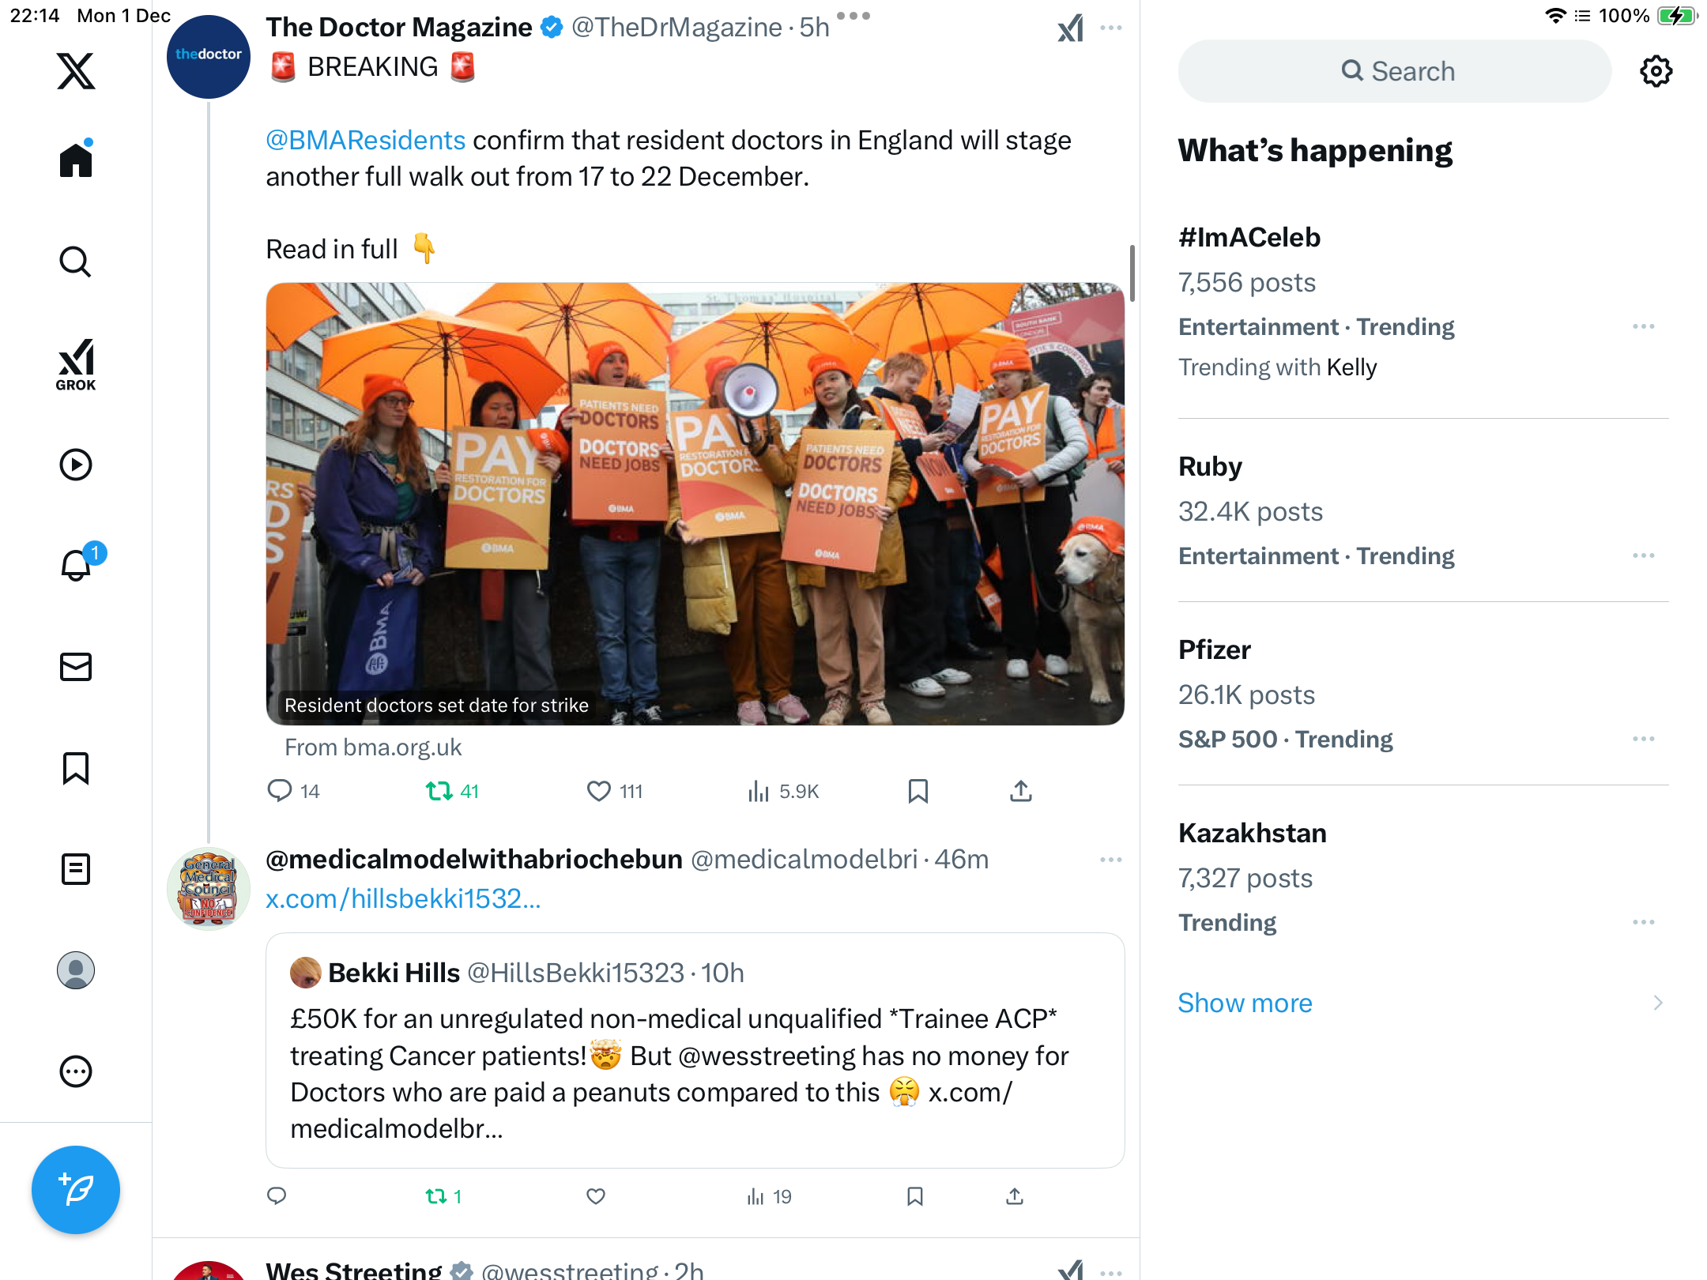Open more options on The Doctor Magazine post
This screenshot has width=1707, height=1280.
(1111, 28)
